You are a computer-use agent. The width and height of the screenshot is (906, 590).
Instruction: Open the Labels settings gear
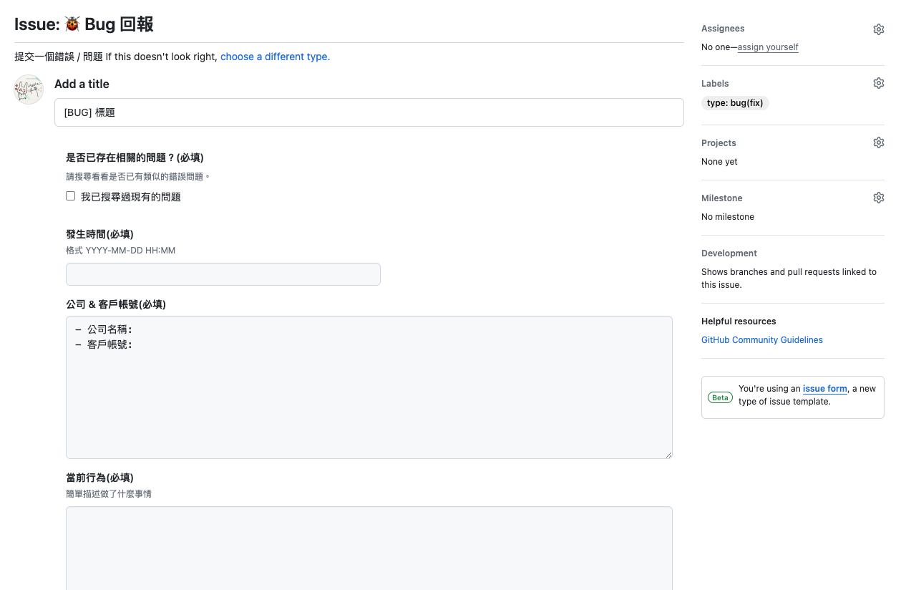coord(879,82)
